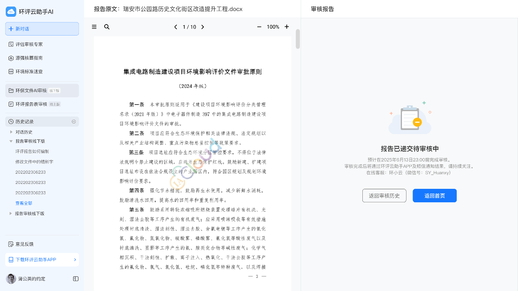Click the document viewer vertical scrollbar
Screen dimensions: 518x291
[298, 39]
